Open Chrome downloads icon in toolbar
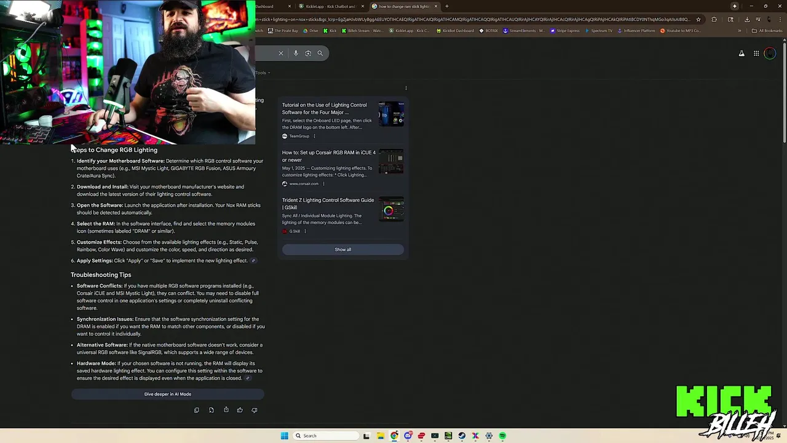The width and height of the screenshot is (787, 443). 746,19
